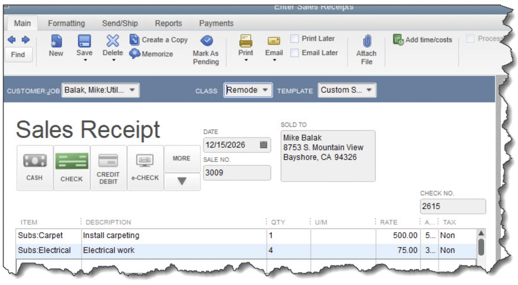Screen dimensions: 518x285
Task: Click the Delete X icon
Action: (x=113, y=41)
